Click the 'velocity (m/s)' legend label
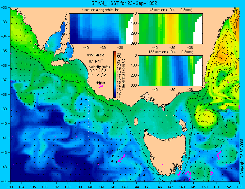Image resolution: width=245 pixels, height=189 pixels. coord(100,67)
